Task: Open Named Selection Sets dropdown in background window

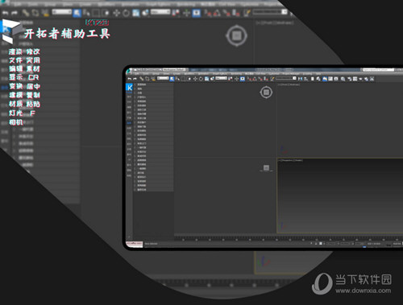Action: point(270,12)
